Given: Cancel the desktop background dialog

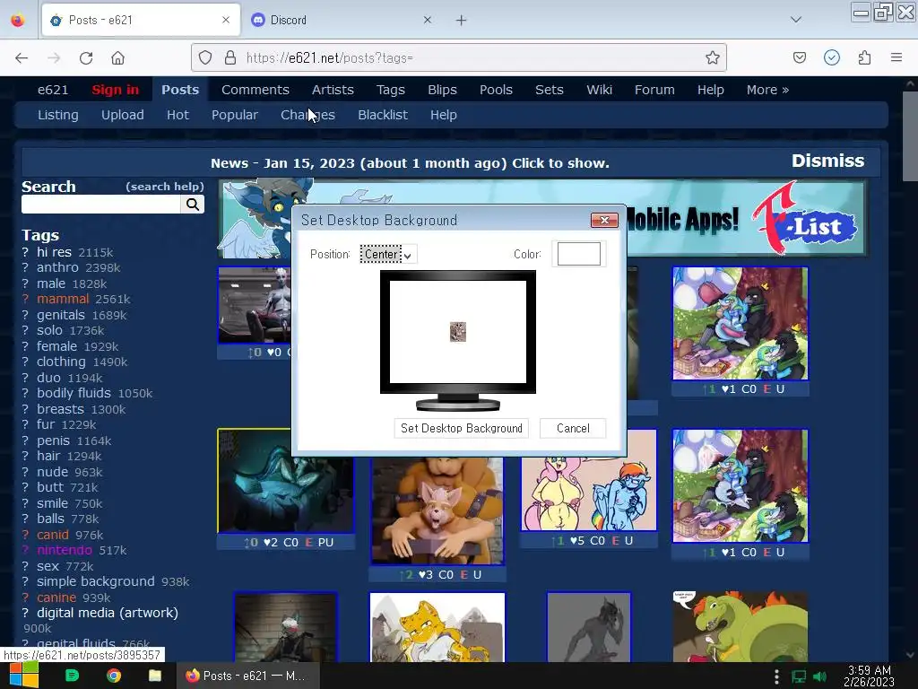Looking at the screenshot, I should 573,428.
